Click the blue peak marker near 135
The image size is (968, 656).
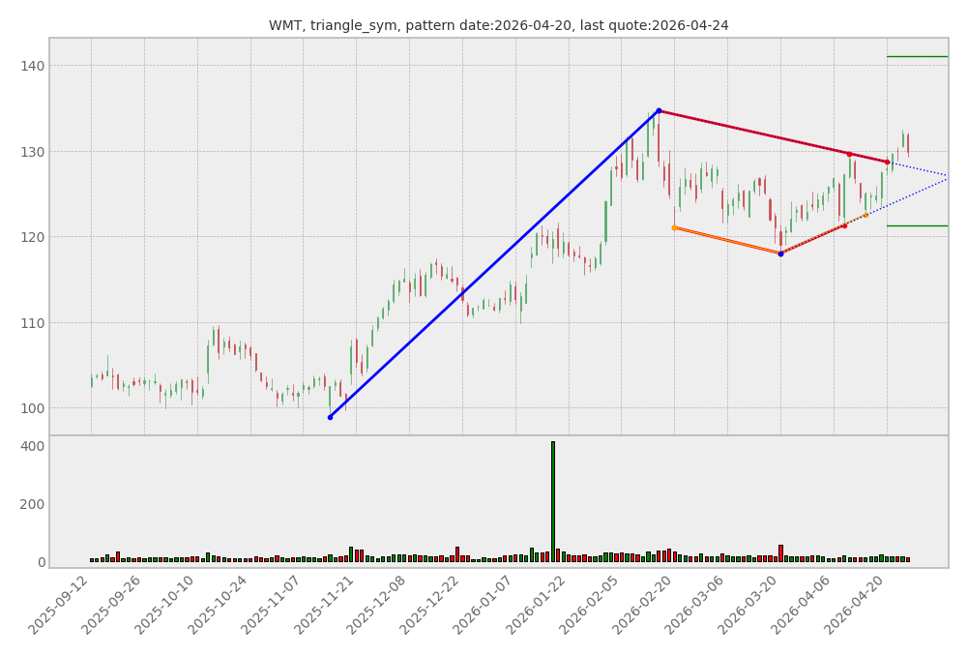(659, 110)
